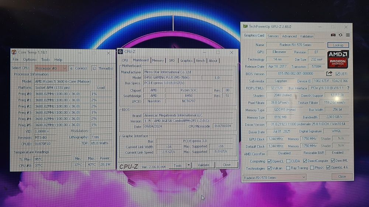
Task: Switch to Bench tab in CPU-Z
Action: click(200, 61)
